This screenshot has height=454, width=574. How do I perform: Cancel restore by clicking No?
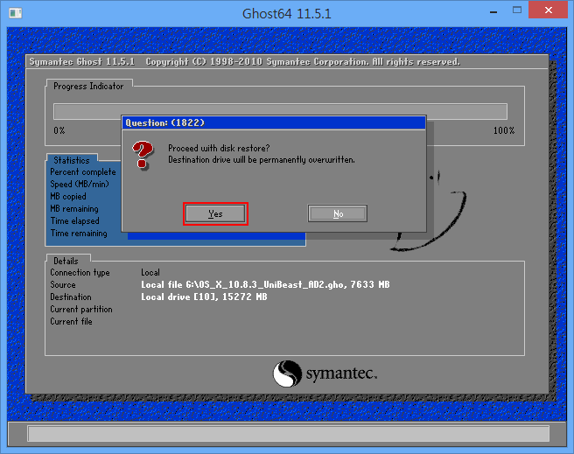(338, 213)
